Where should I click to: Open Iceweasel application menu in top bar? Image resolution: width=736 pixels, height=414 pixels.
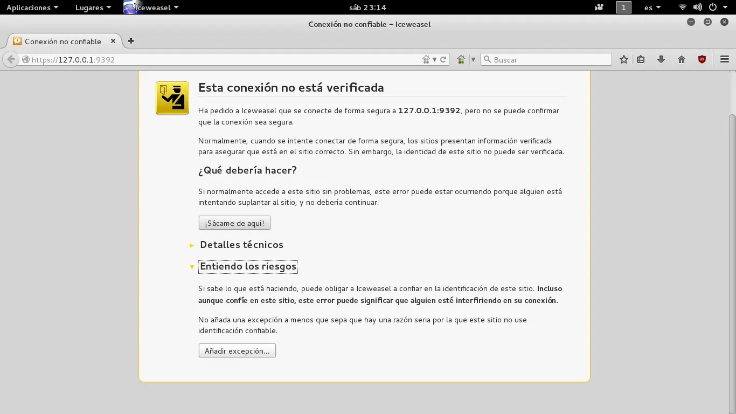point(151,8)
